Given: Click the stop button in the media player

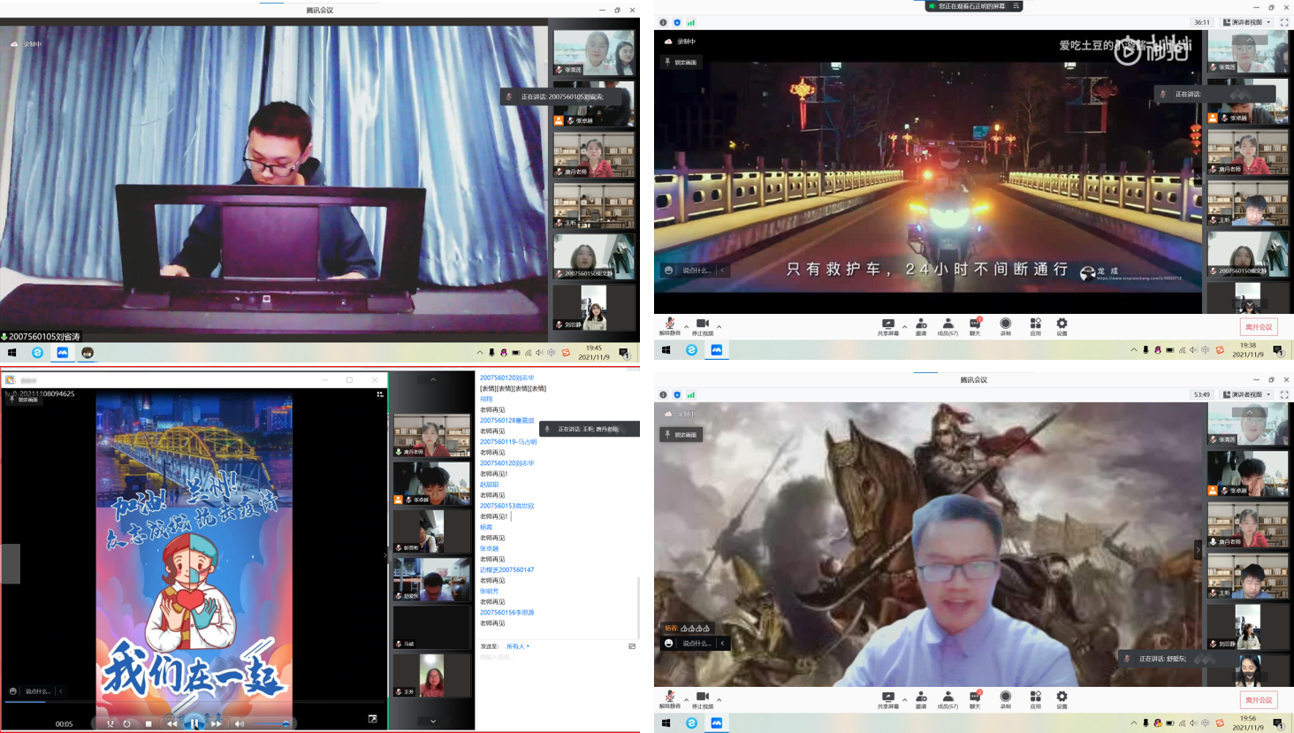Looking at the screenshot, I should [x=148, y=723].
